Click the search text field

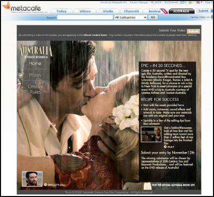(x=85, y=17)
